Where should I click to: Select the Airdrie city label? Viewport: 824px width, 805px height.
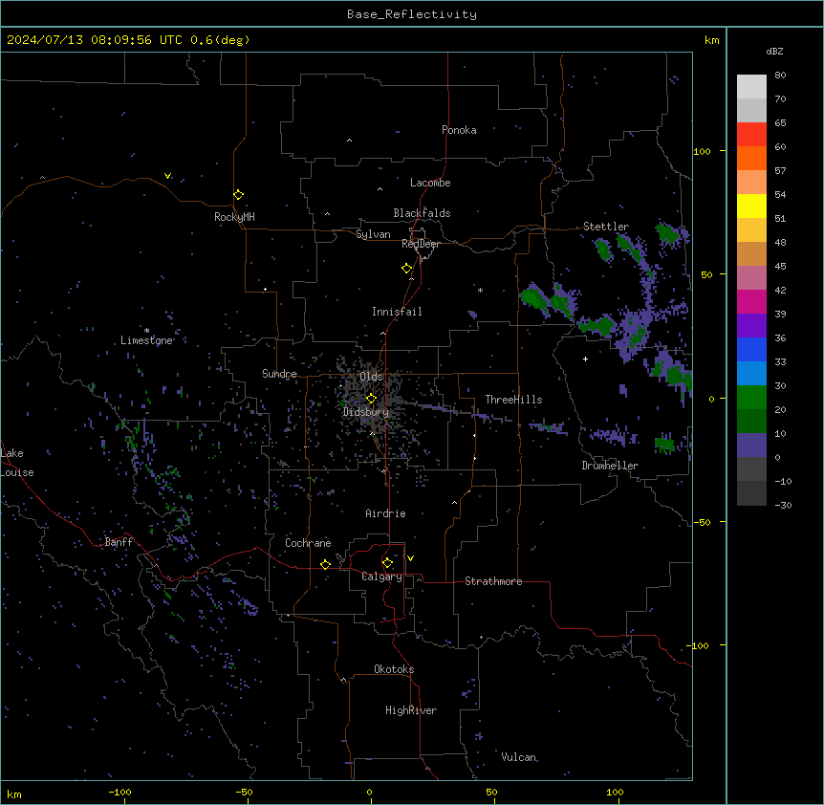point(386,513)
